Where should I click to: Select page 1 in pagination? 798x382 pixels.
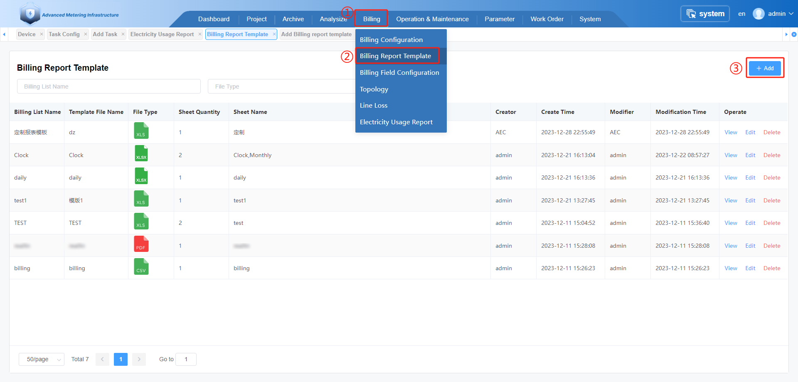point(121,359)
